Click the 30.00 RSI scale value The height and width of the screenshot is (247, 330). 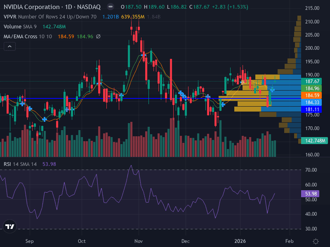[x=311, y=229]
